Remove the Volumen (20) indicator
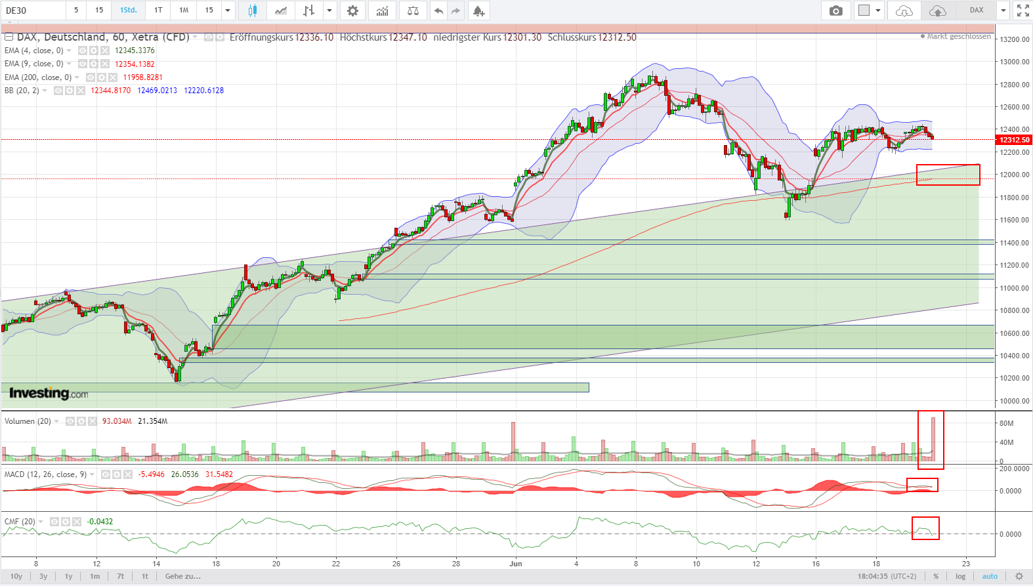Image resolution: width=1033 pixels, height=586 pixels. tap(93, 421)
